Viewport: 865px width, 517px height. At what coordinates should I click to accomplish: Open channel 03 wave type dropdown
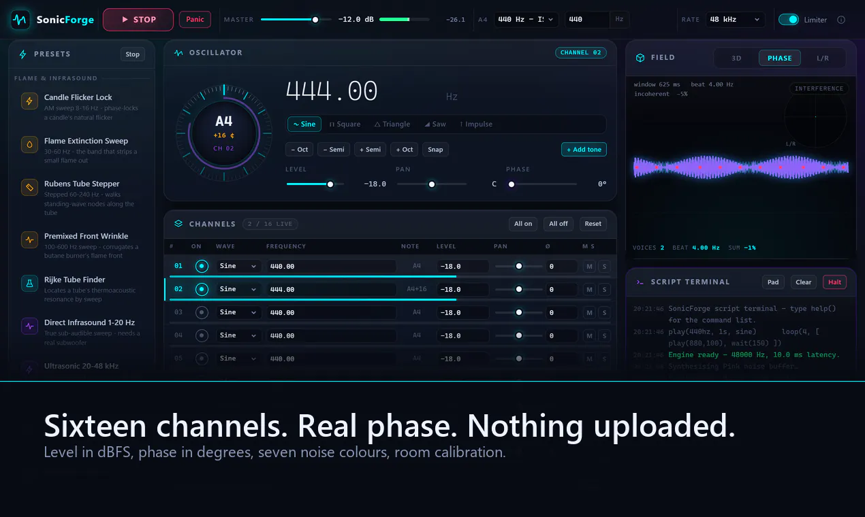(238, 312)
